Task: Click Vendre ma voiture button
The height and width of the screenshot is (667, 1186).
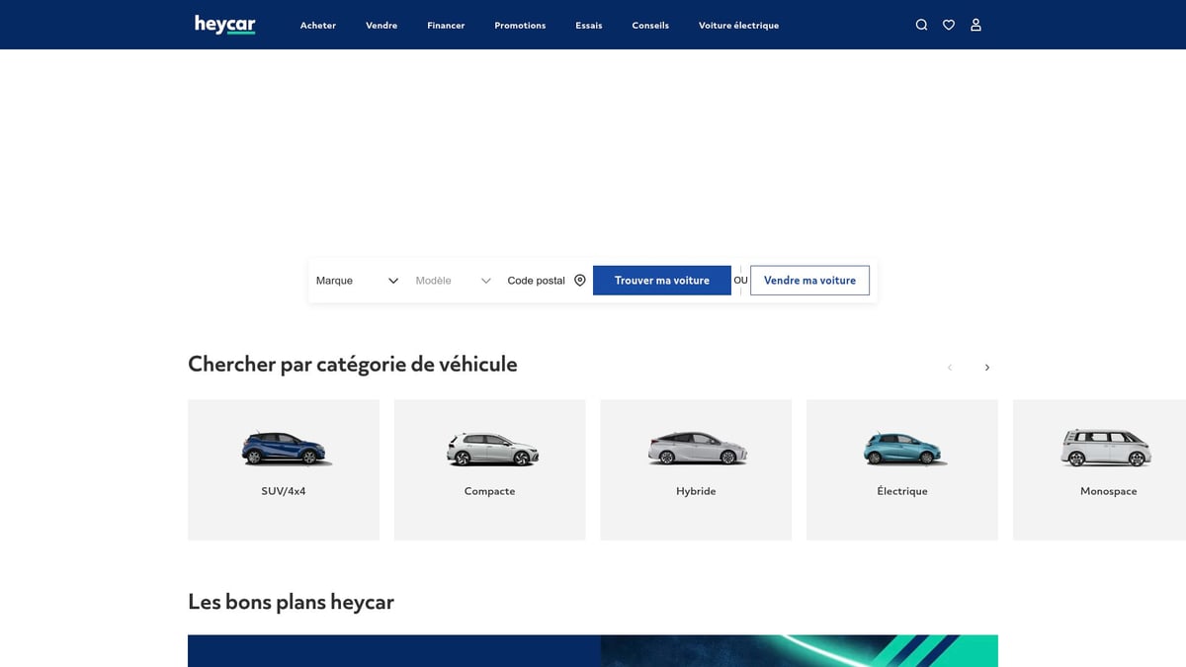Action: [809, 281]
